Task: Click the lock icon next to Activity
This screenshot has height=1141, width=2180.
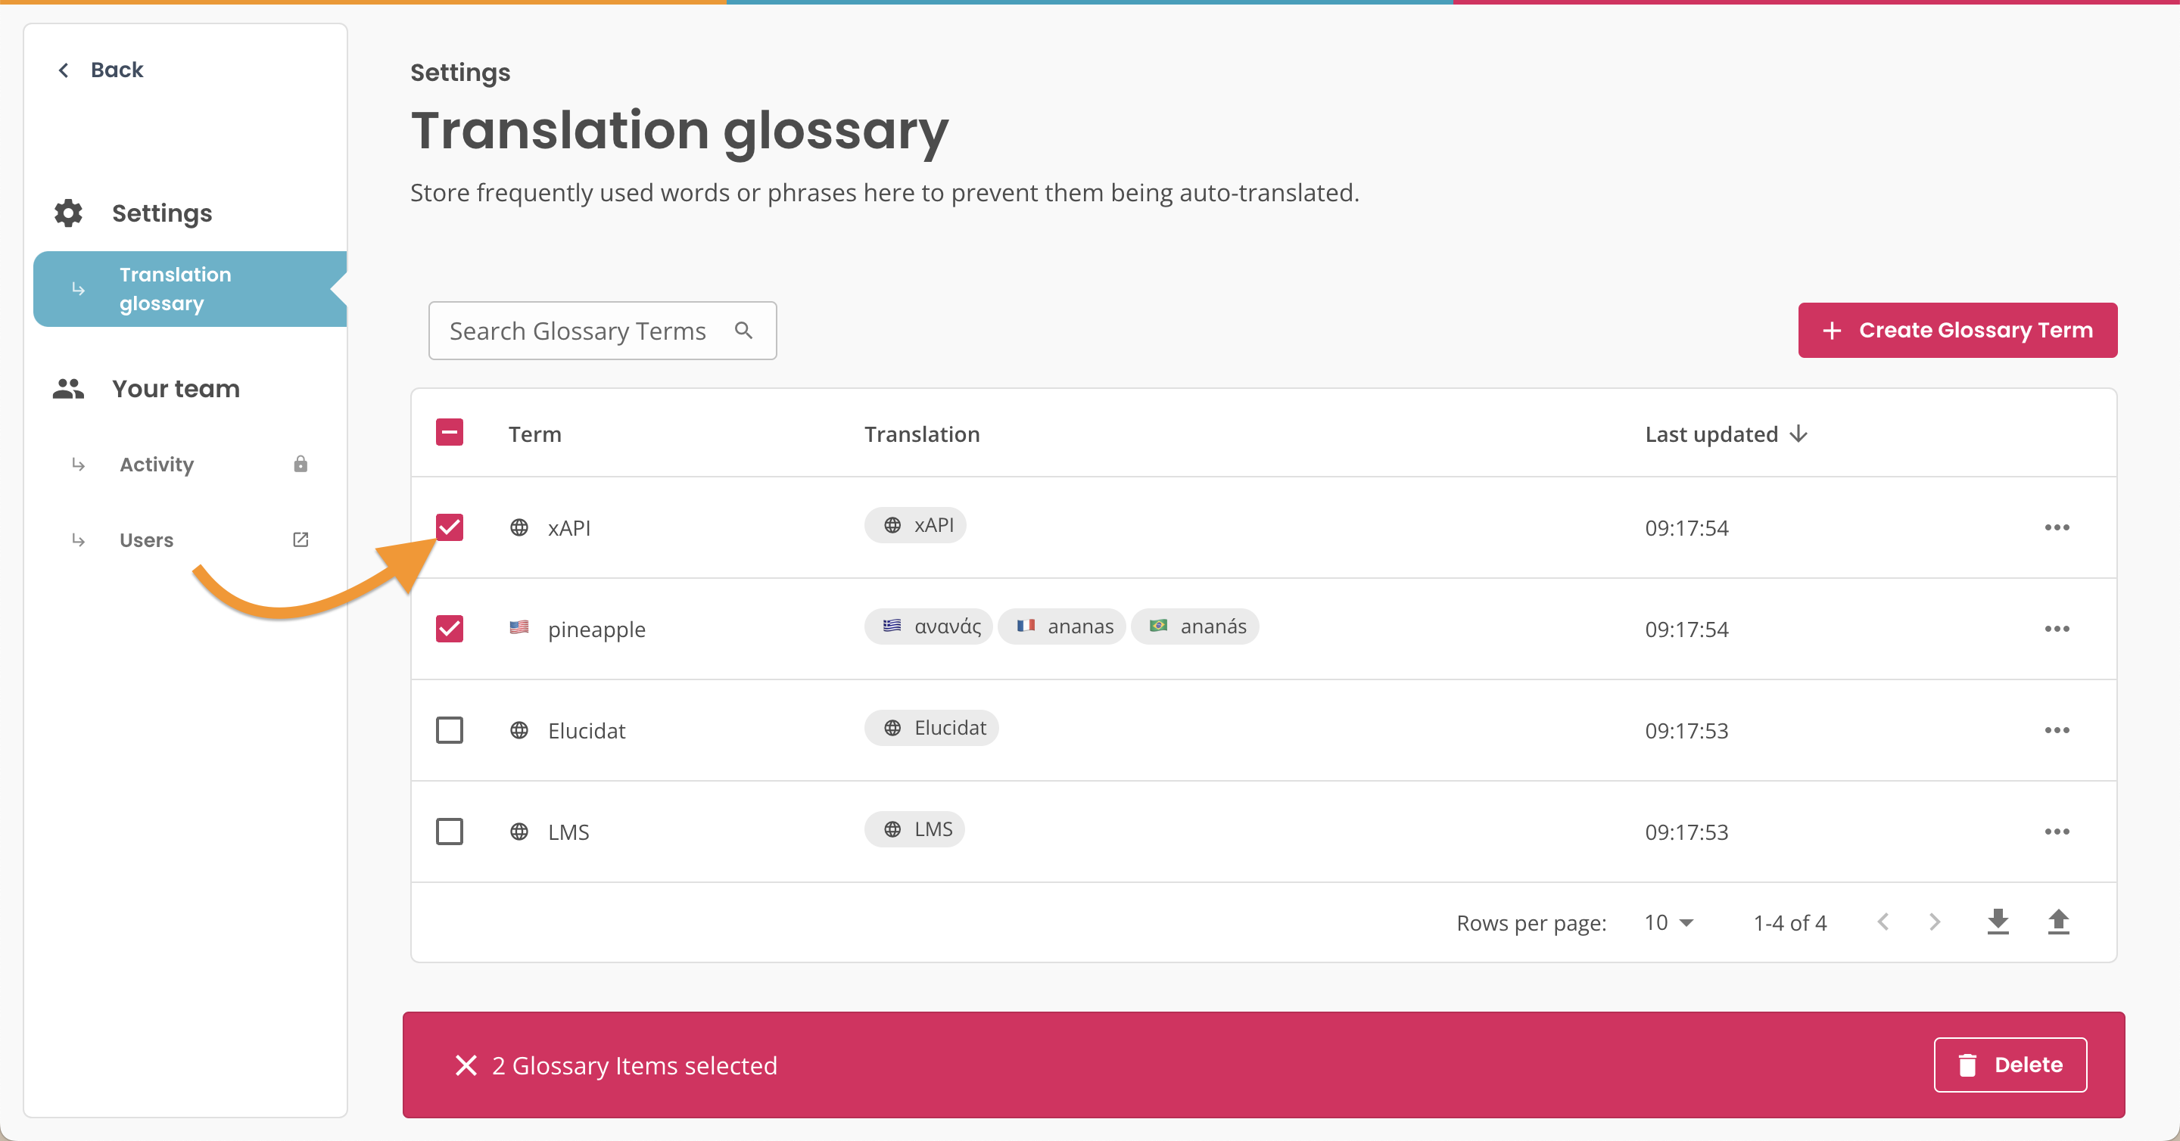Action: (300, 464)
